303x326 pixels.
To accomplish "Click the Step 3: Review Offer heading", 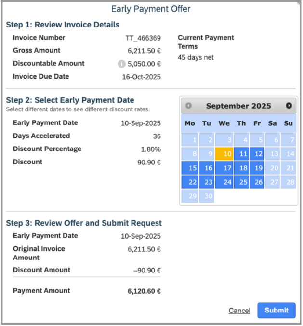I will 84,223.
